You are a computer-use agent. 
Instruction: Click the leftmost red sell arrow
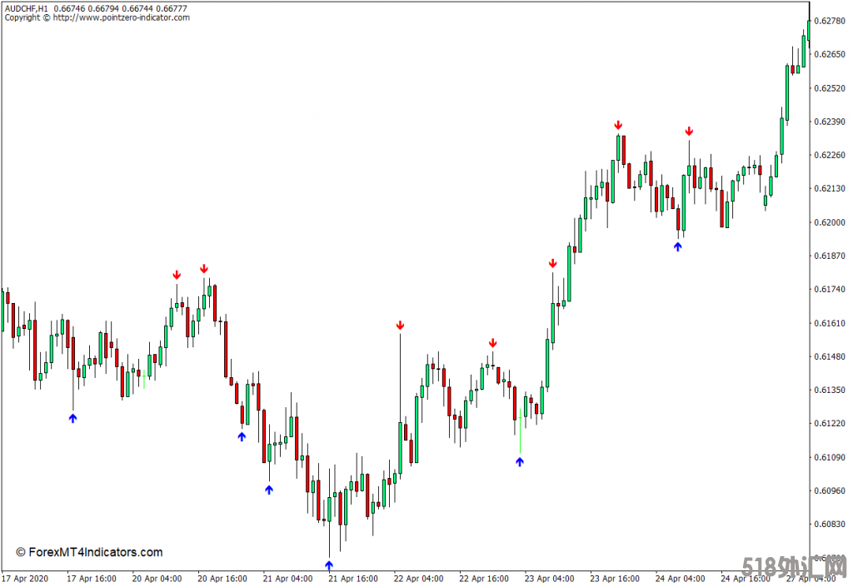tap(177, 275)
